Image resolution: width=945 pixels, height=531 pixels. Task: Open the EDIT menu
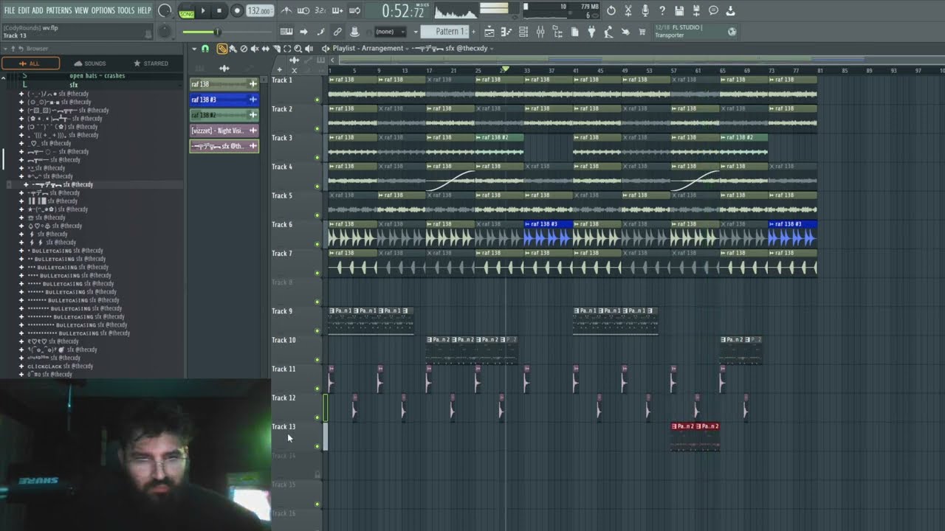[24, 10]
